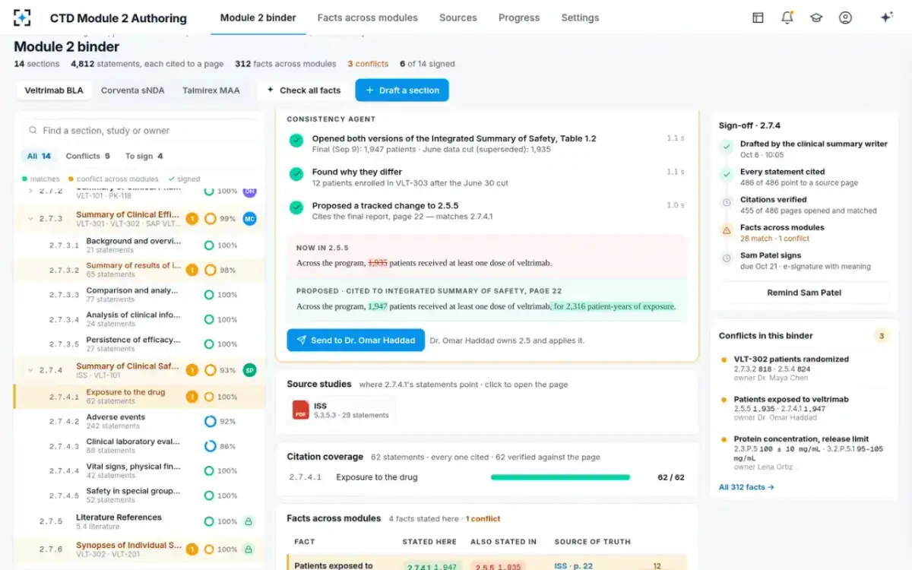Open the Progress tab
Viewport: 912px width, 570px height.
coord(519,17)
